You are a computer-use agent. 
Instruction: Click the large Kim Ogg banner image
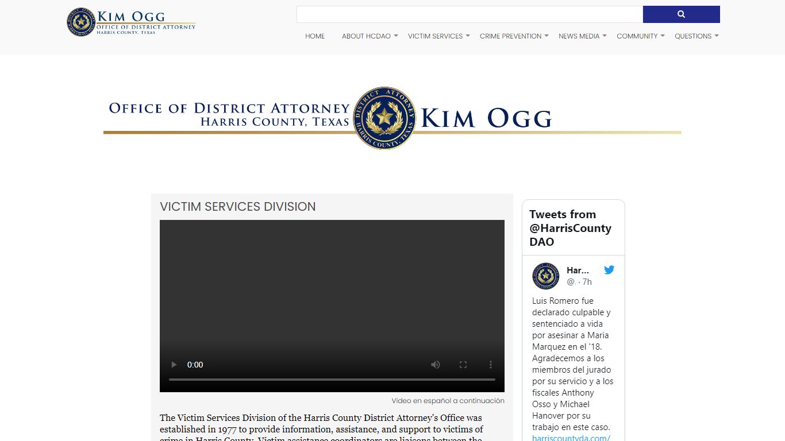point(392,119)
